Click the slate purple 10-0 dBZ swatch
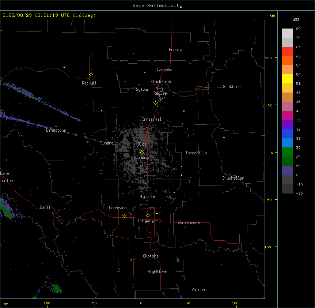Viewport: 315px width, 308px height. click(287, 170)
